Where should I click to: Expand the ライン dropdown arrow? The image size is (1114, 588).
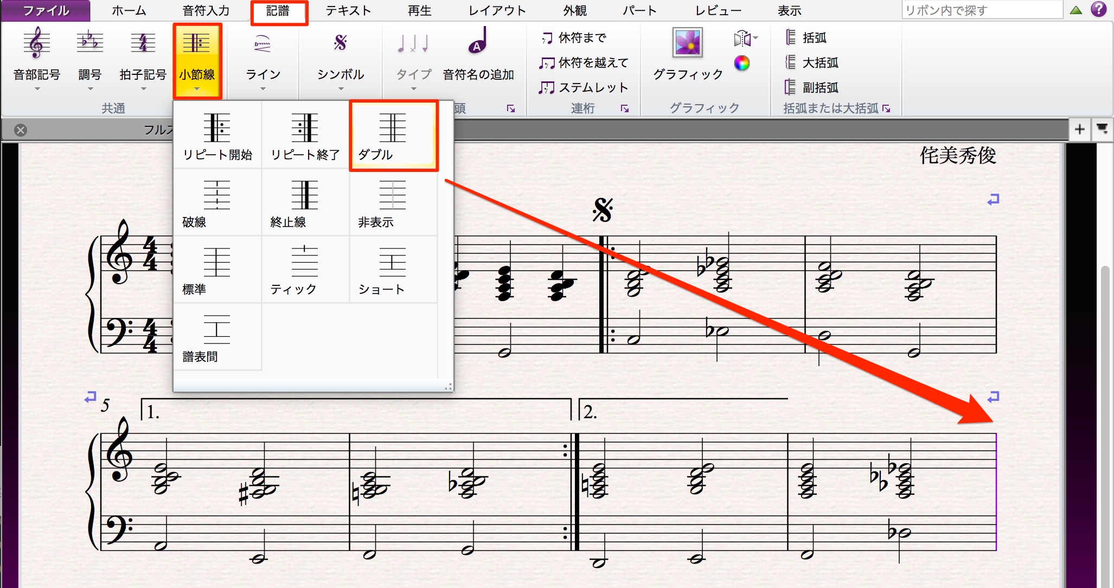[263, 89]
